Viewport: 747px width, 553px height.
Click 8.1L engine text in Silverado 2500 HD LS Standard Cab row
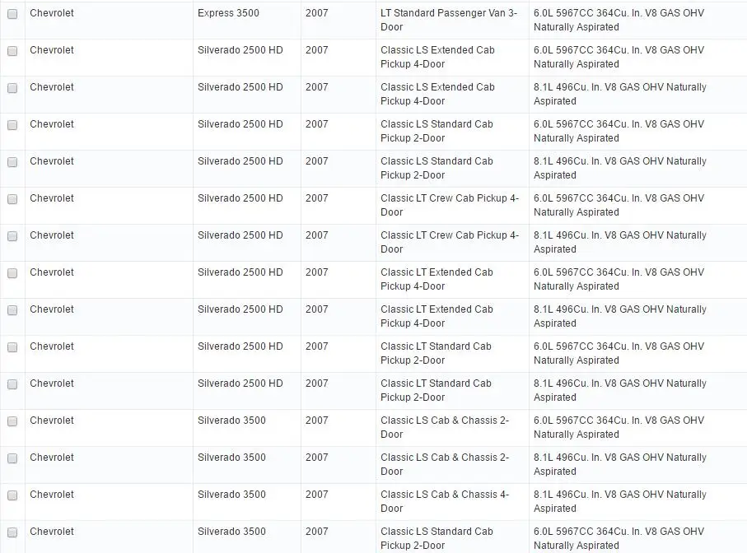click(x=620, y=168)
